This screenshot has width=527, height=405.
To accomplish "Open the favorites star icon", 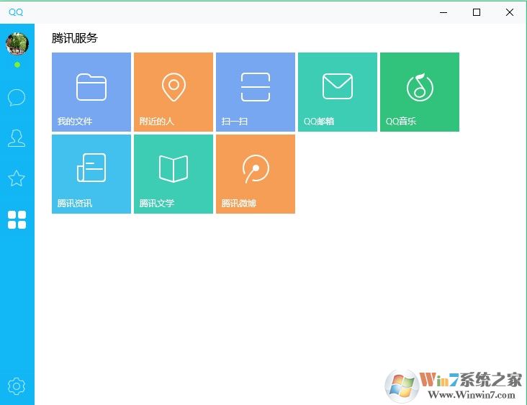I will (x=17, y=178).
